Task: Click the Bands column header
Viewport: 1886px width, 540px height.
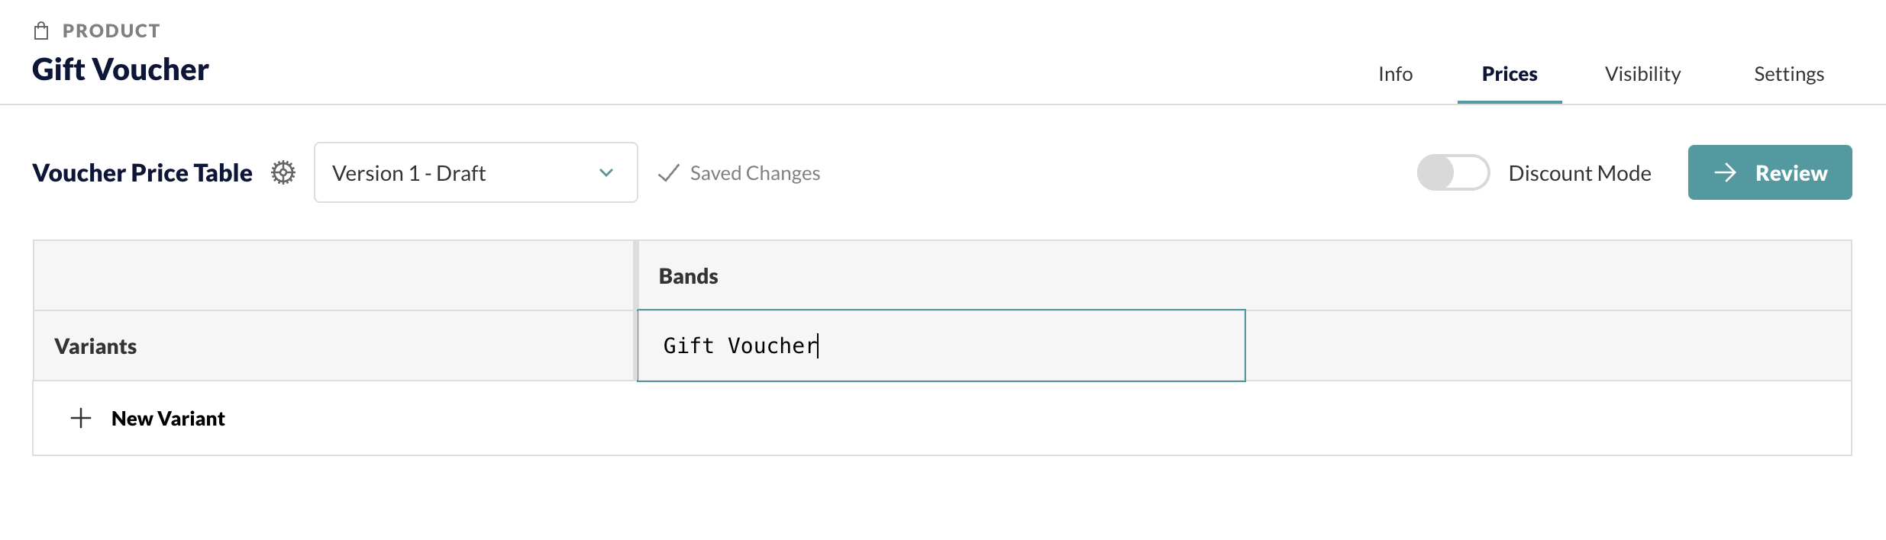Action: pos(688,276)
